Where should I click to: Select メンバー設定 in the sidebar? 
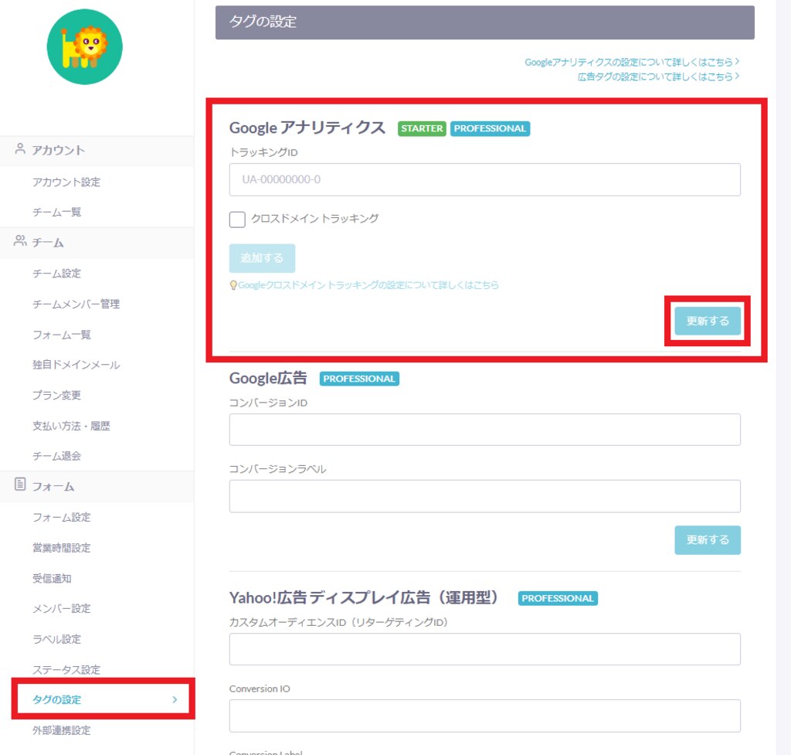coord(62,609)
